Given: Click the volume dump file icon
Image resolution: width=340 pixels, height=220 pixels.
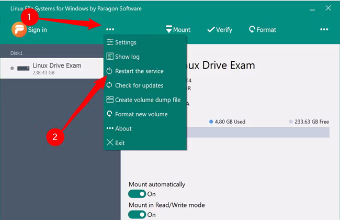Looking at the screenshot, I should pos(110,99).
